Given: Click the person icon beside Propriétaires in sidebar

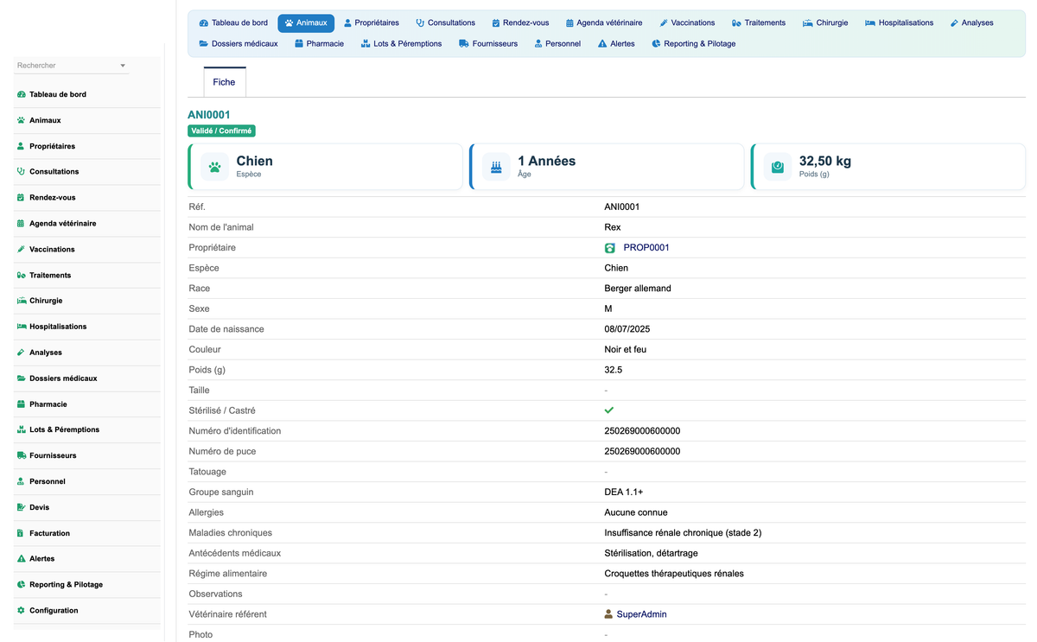Looking at the screenshot, I should pos(21,146).
